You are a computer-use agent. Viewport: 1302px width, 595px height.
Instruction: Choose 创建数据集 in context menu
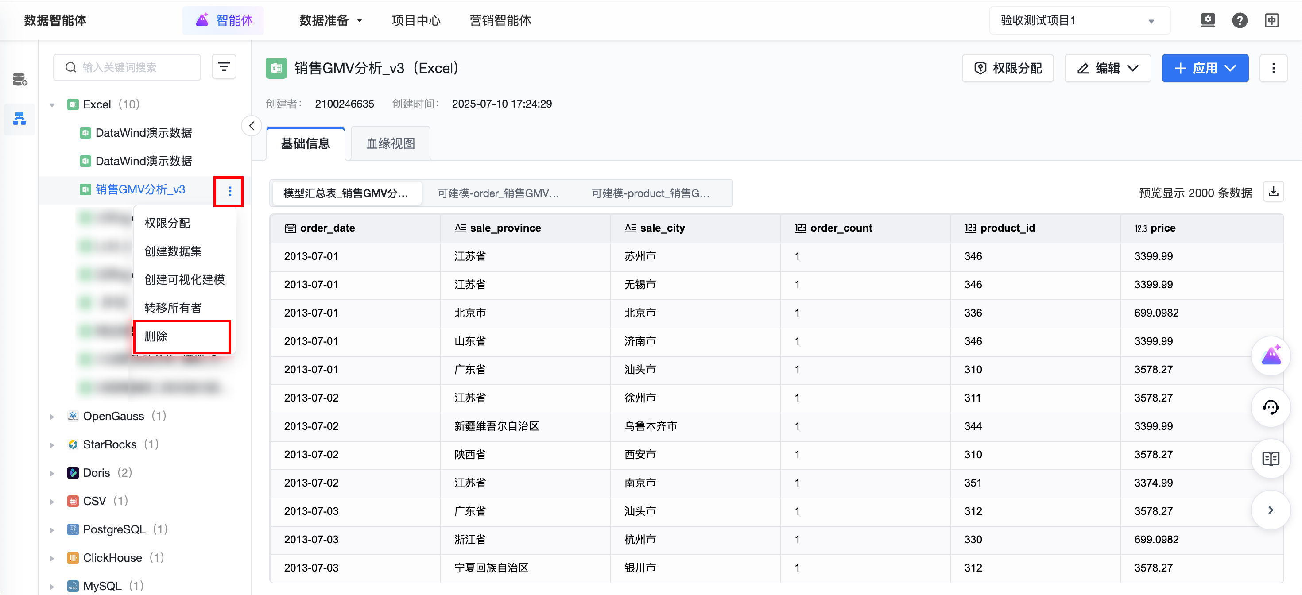(x=173, y=251)
